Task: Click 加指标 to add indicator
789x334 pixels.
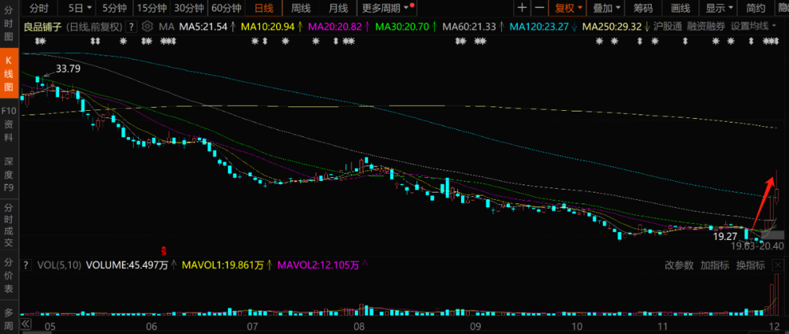Action: click(x=715, y=265)
